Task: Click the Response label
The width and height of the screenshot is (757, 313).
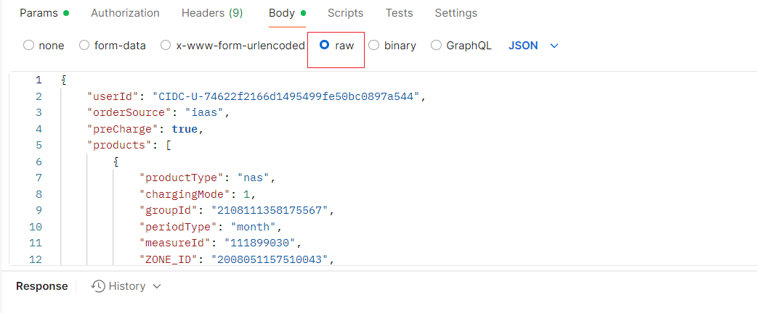Action: click(x=42, y=286)
